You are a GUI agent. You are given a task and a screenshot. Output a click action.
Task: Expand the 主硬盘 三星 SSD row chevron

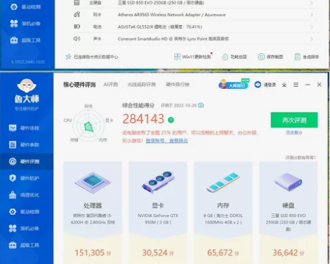pyautogui.click(x=312, y=3)
